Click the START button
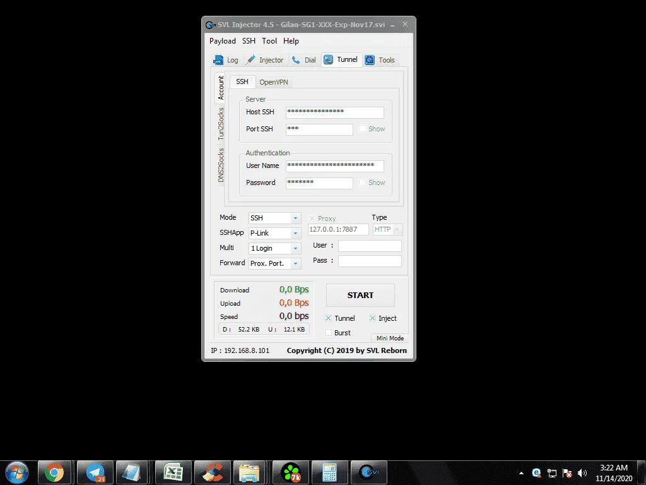This screenshot has height=485, width=646. [360, 296]
